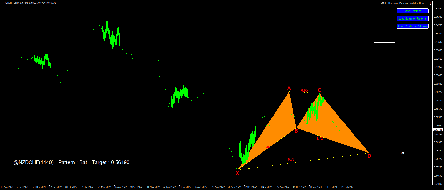Viewport: 444px width, 190px height.
Task: Click the white target line beside Bat
Action: coord(384,153)
